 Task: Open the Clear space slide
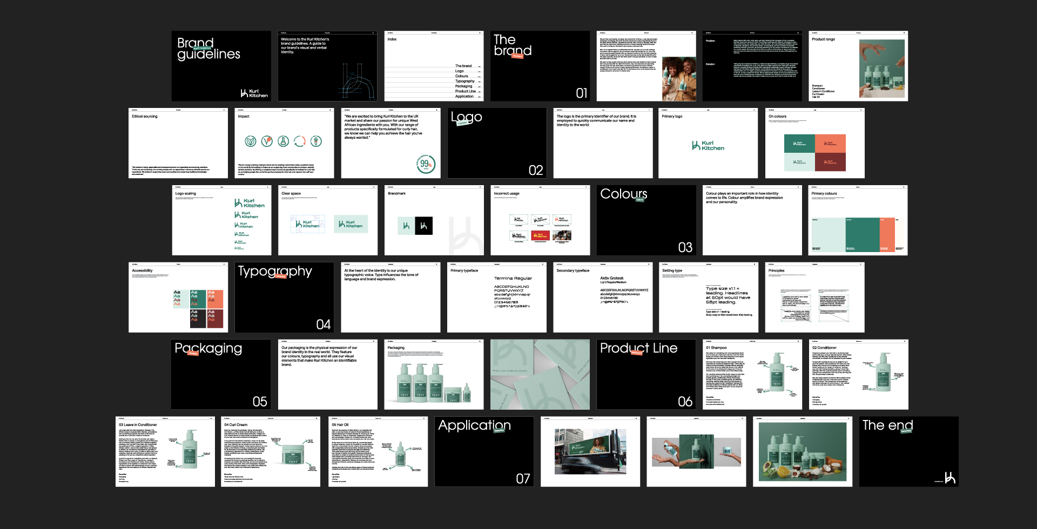(328, 220)
